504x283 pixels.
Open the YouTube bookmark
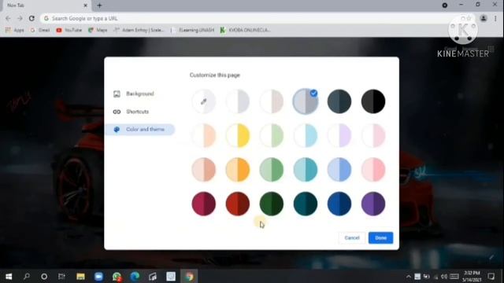pyautogui.click(x=69, y=30)
